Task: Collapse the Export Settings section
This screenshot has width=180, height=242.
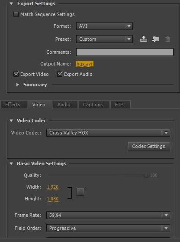Action: (x=11, y=3)
